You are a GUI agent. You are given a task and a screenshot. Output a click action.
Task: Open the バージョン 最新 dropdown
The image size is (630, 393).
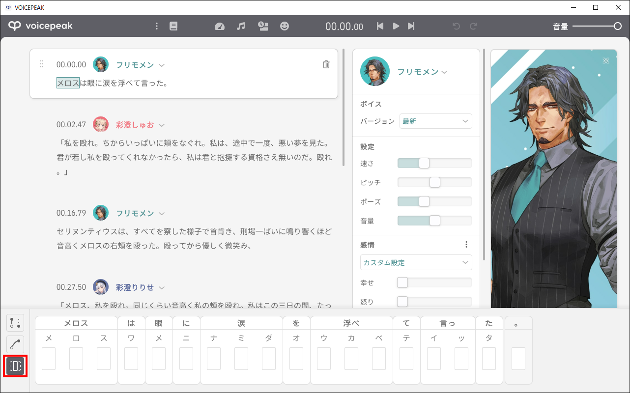[x=436, y=121]
